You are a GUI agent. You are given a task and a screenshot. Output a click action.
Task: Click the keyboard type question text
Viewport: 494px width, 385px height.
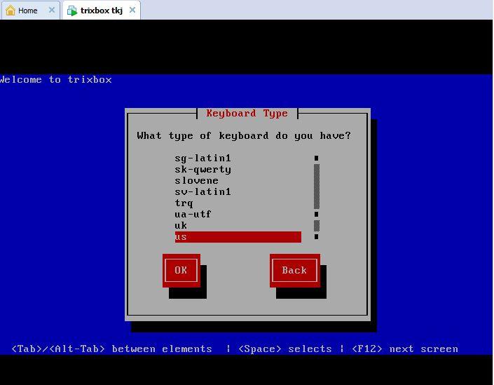[x=244, y=136]
